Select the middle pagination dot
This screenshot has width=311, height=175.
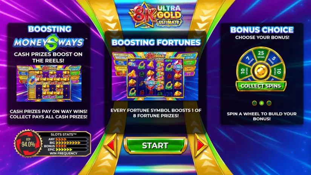pyautogui.click(x=262, y=103)
